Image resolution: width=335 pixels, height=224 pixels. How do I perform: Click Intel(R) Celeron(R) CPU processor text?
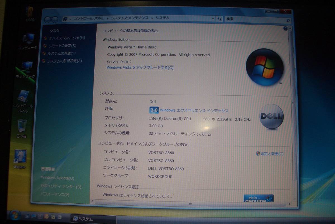[170, 119]
